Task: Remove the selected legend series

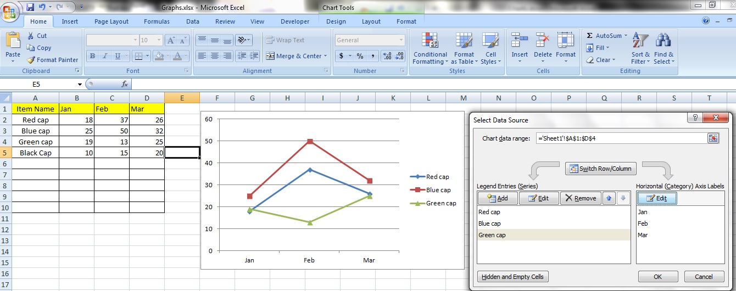Action: (580, 198)
